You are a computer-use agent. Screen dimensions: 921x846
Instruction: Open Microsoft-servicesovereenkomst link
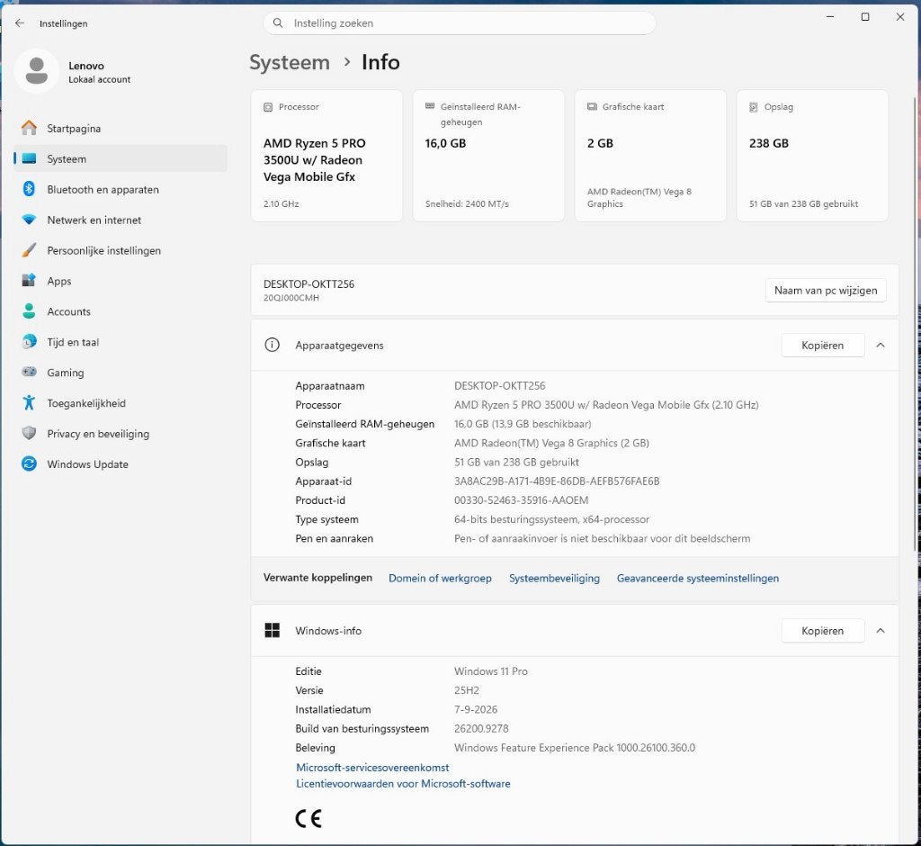pos(372,767)
